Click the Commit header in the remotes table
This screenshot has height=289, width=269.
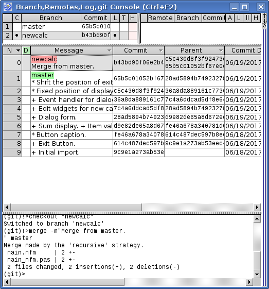pos(214,18)
